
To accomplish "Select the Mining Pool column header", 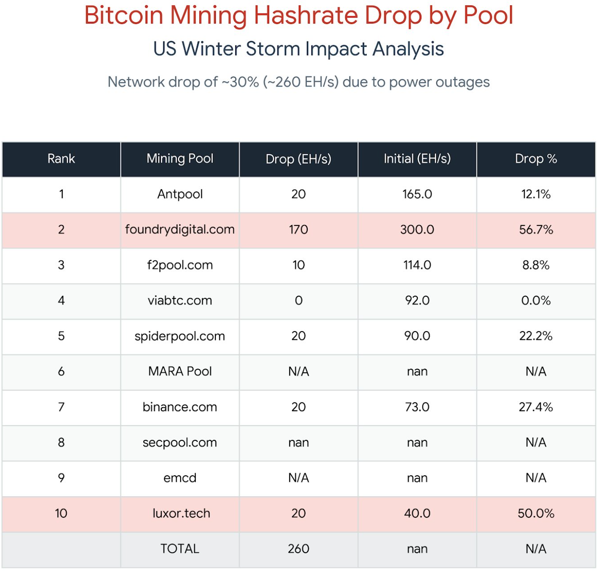I will point(180,159).
